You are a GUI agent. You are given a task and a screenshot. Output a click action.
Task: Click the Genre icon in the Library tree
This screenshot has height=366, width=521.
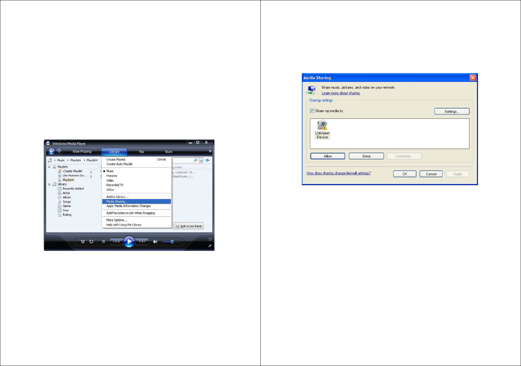tap(59, 206)
